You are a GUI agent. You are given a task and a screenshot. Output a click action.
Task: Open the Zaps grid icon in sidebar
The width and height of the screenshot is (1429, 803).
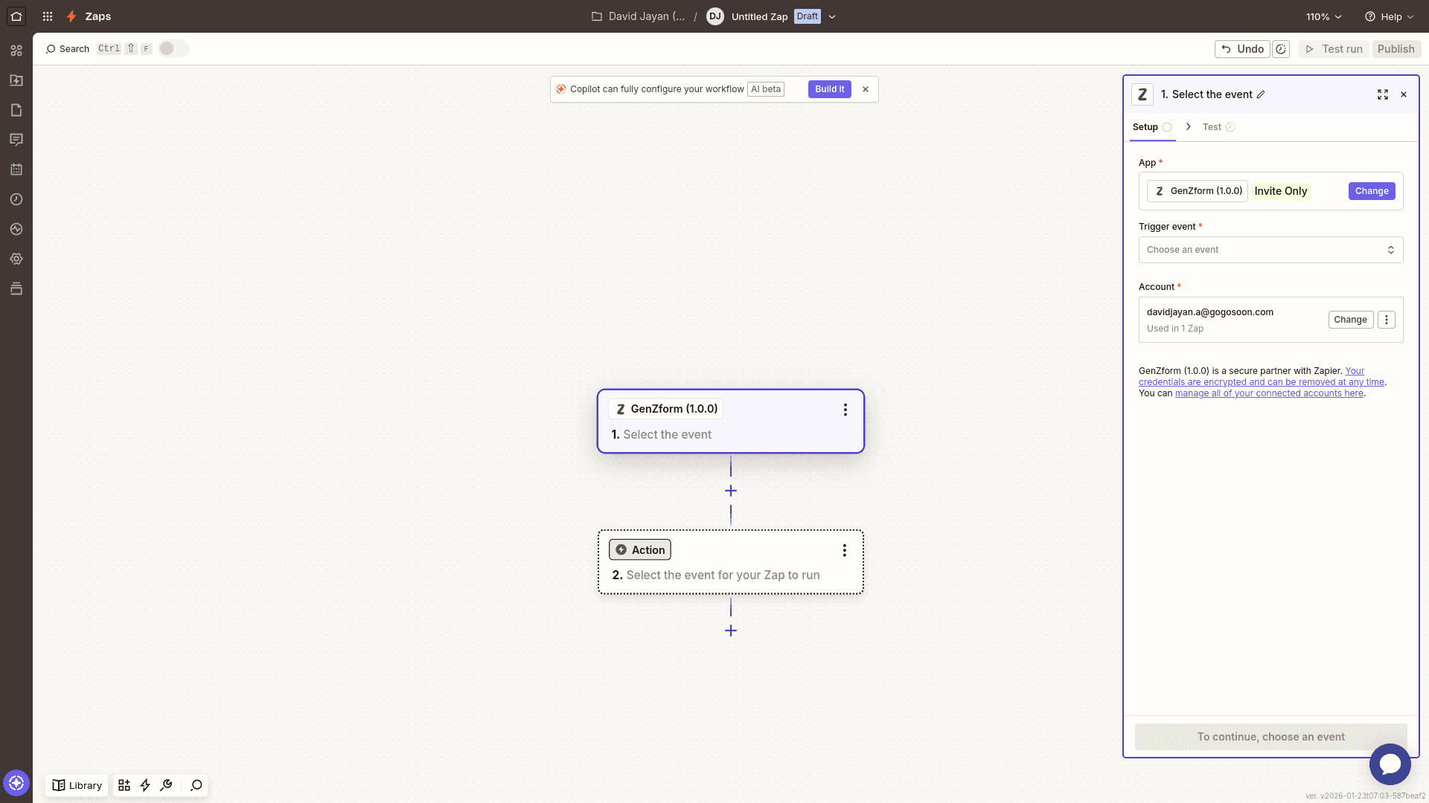(x=16, y=50)
